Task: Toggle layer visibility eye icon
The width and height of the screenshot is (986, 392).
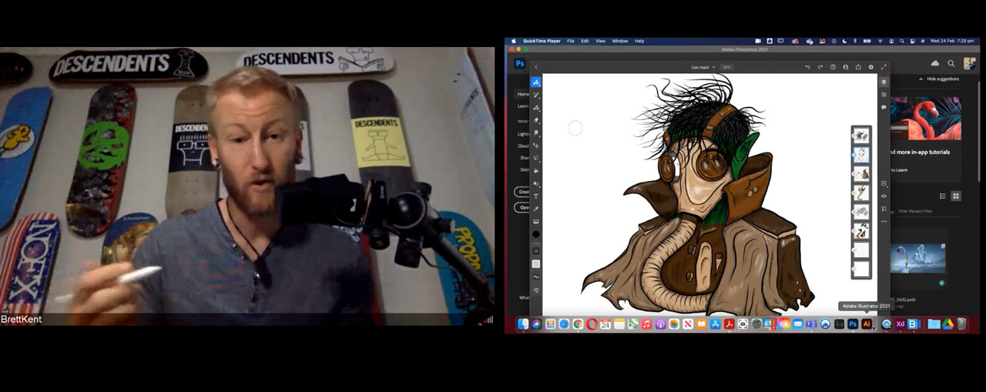Action: [x=884, y=196]
